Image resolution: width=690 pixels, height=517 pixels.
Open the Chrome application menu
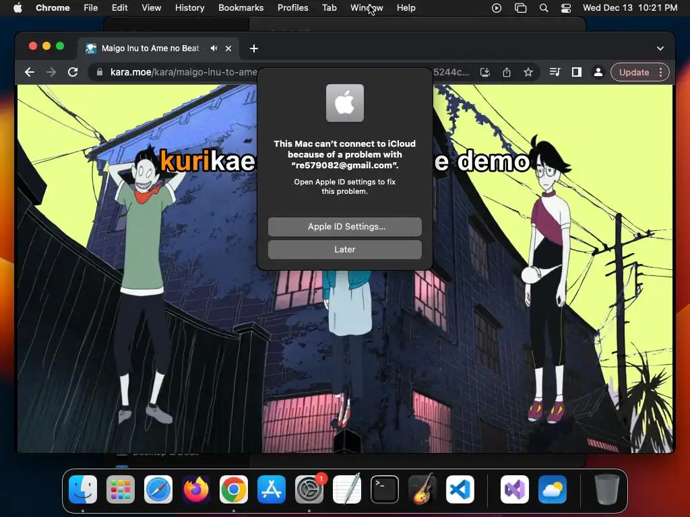tap(53, 8)
